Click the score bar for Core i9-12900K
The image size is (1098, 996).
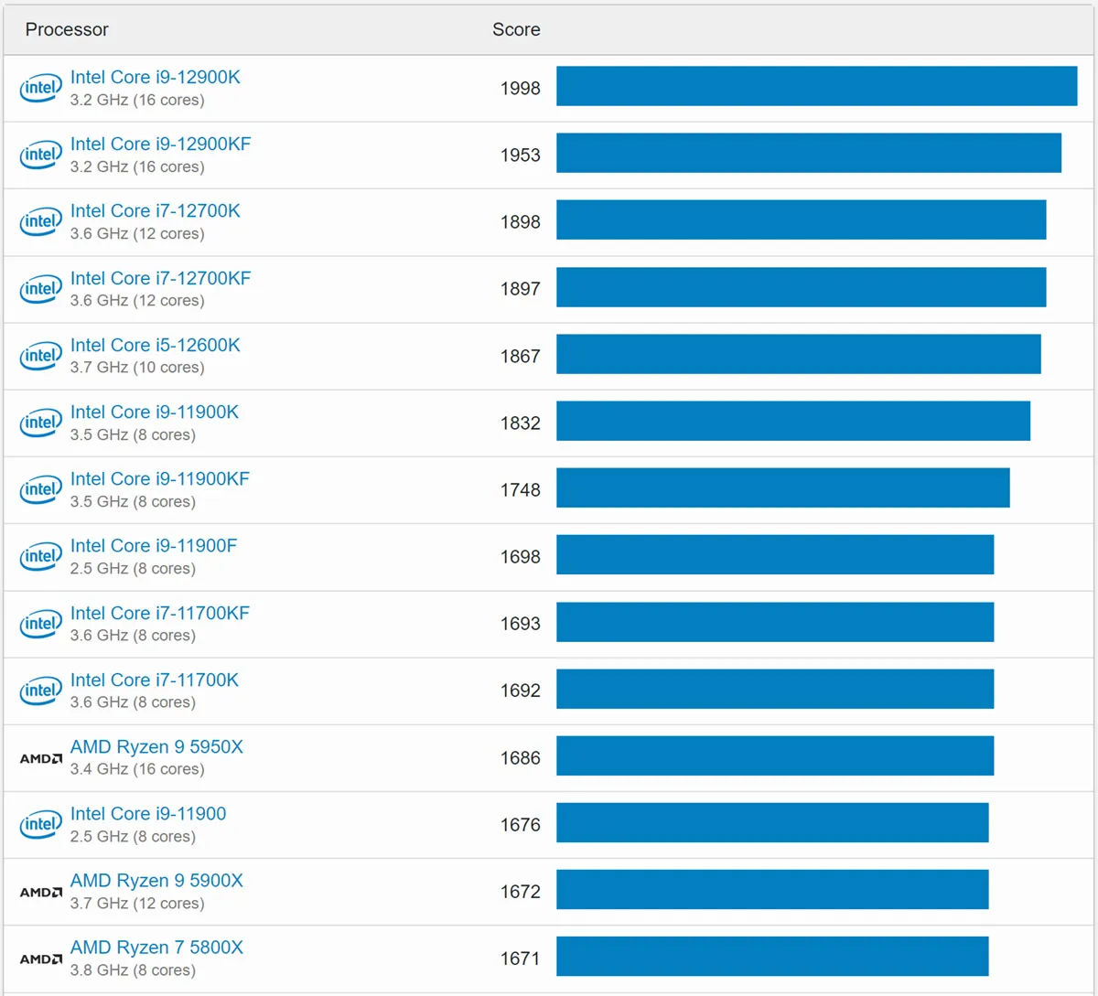pos(817,86)
